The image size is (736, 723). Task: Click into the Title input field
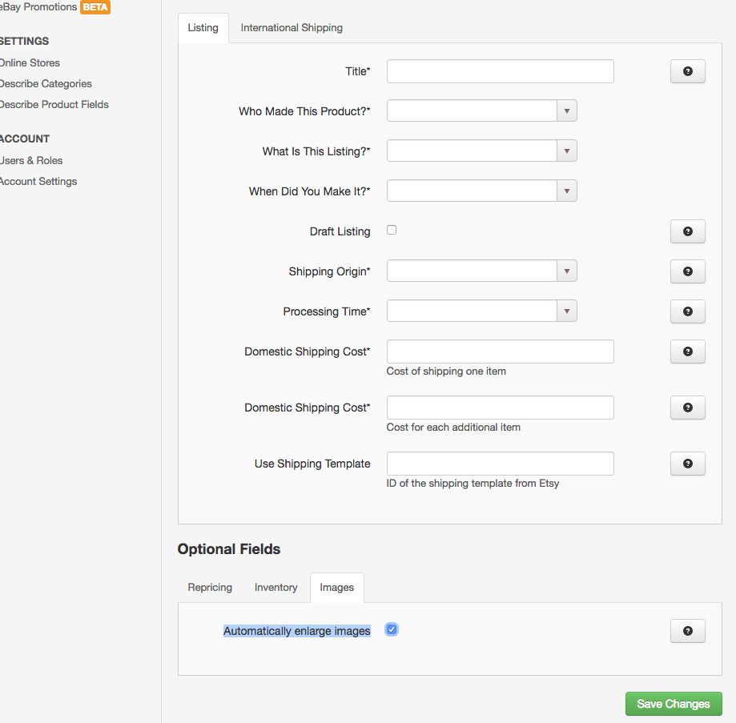click(x=501, y=71)
